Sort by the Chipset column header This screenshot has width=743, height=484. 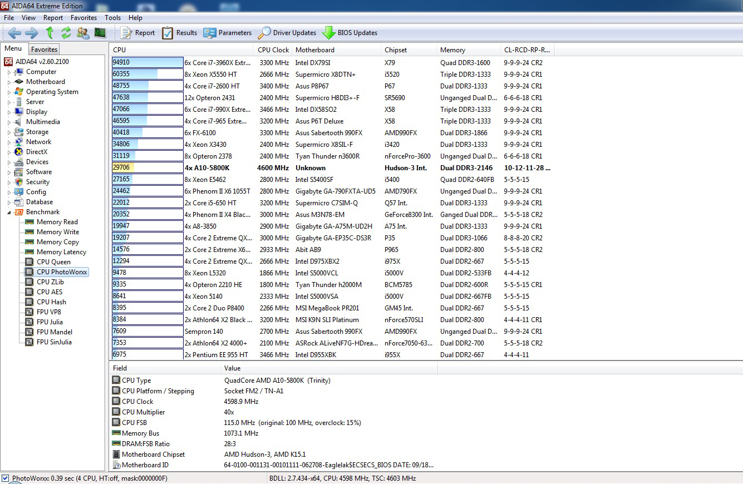click(x=409, y=50)
